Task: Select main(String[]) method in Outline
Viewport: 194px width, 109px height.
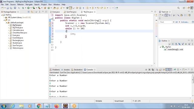Action: coord(175,49)
